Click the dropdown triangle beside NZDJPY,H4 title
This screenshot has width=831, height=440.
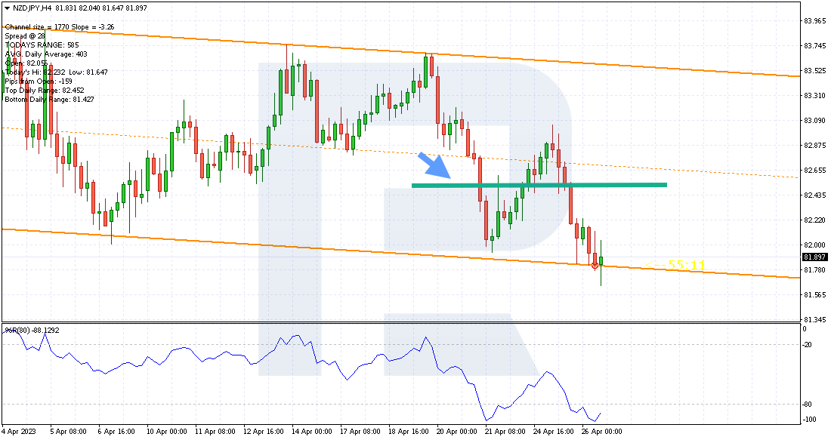[x=7, y=8]
